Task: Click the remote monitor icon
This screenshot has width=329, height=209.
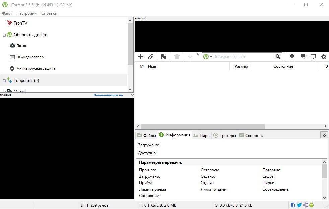Action: pos(313,57)
